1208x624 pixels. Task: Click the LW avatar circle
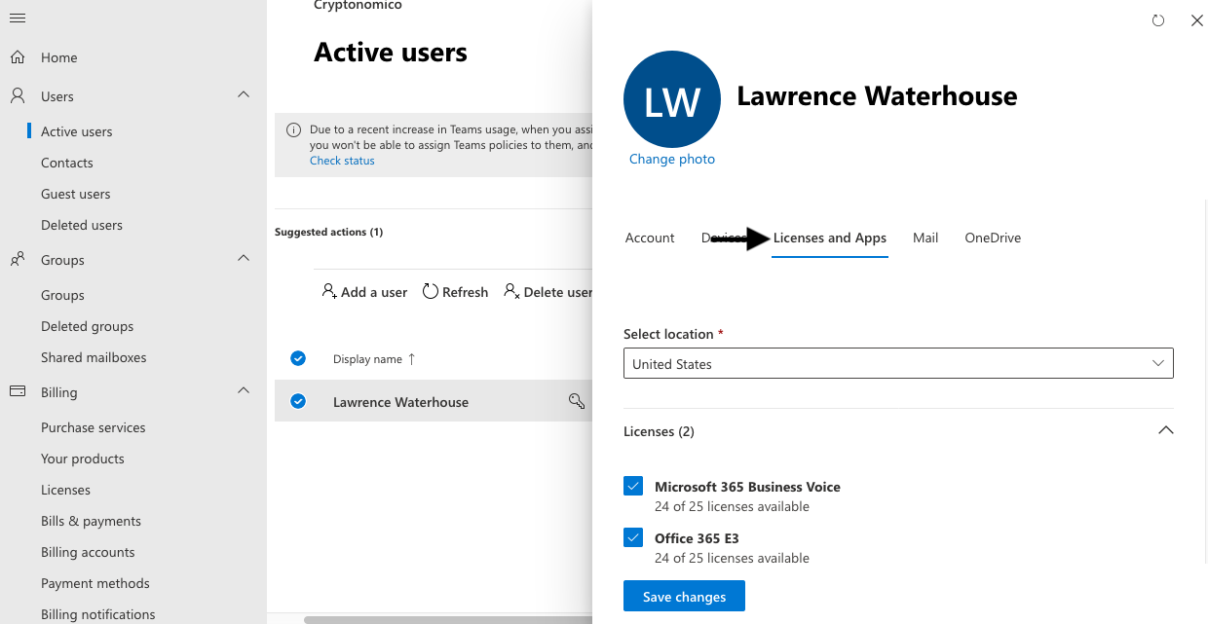click(x=672, y=99)
